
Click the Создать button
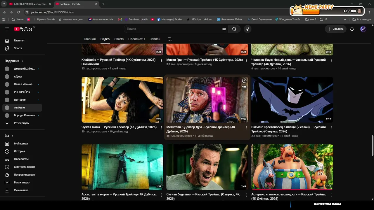pos(335,29)
